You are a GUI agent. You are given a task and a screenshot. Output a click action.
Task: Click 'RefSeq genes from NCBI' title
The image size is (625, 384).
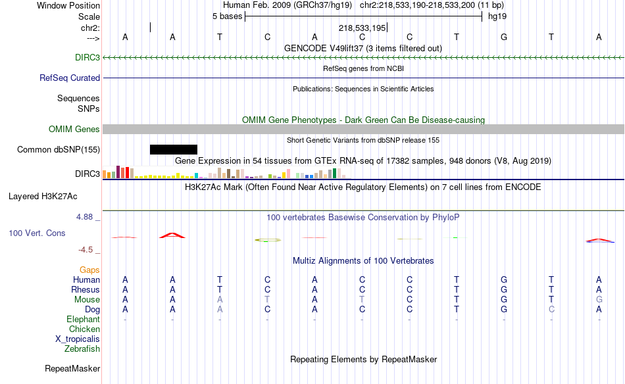pyautogui.click(x=363, y=68)
